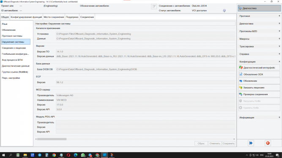The width and height of the screenshot is (282, 158).
Task: Click the VCI доступен status text
Action: (199, 11)
